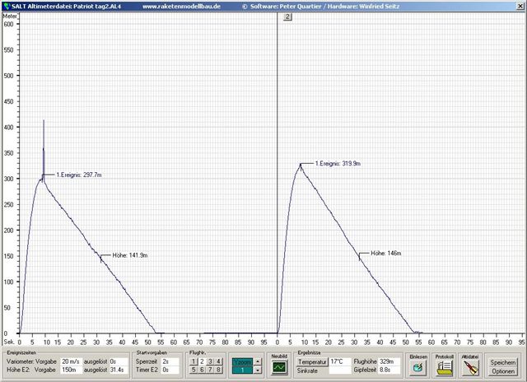
Task: Click the Speichern button
Action: (x=503, y=361)
